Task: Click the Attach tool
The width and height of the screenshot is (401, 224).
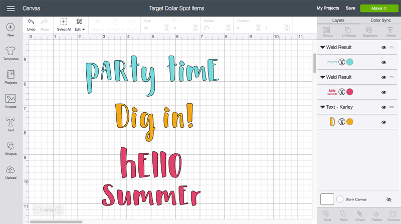Action: [x=360, y=216]
